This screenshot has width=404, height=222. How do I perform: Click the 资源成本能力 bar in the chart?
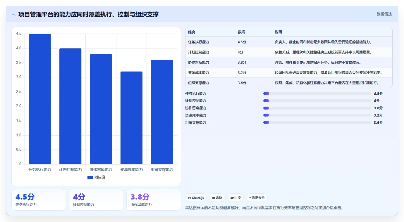click(x=131, y=118)
